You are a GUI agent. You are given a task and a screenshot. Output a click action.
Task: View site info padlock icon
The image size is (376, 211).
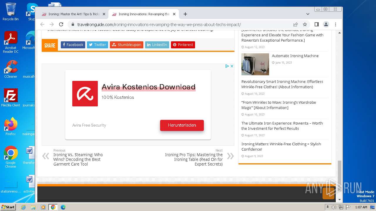tap(73, 25)
